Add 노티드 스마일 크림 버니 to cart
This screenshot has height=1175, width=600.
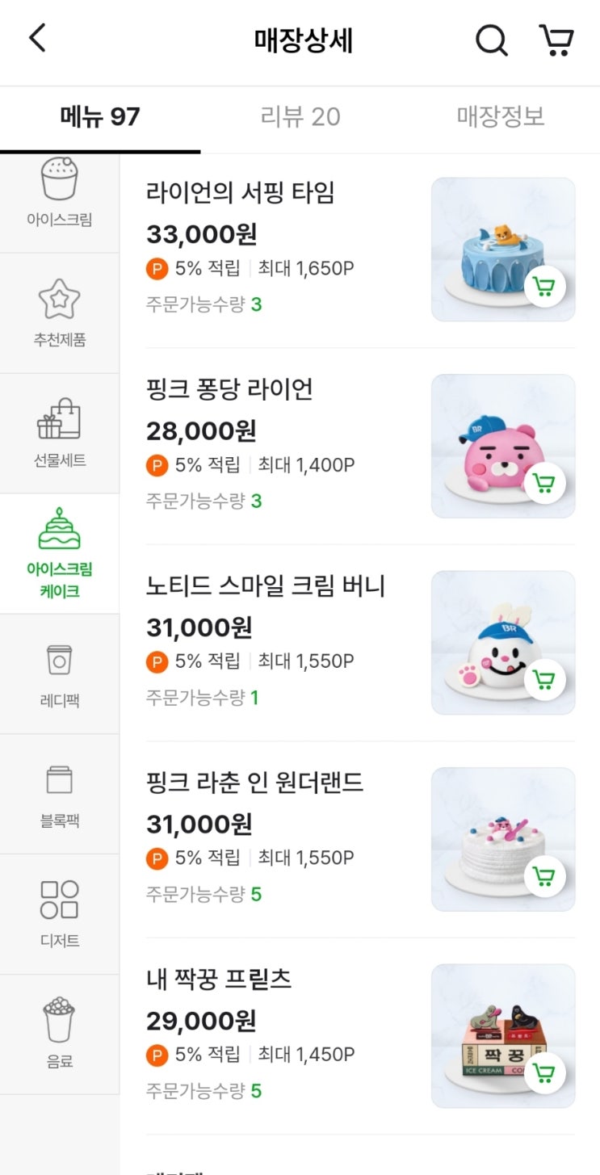point(544,680)
